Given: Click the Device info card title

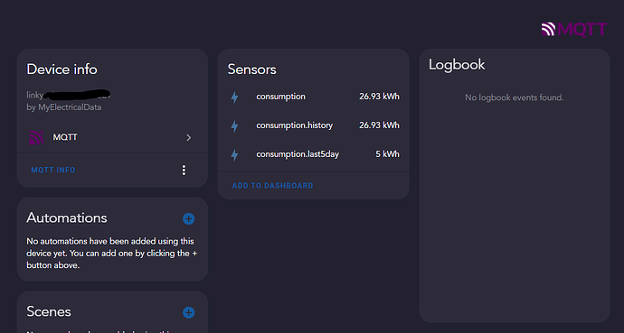Looking at the screenshot, I should click(x=61, y=69).
